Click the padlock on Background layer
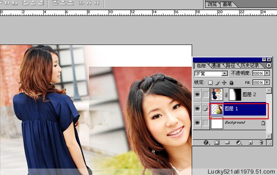Image resolution: width=277 pixels, height=175 pixels. [x=263, y=122]
